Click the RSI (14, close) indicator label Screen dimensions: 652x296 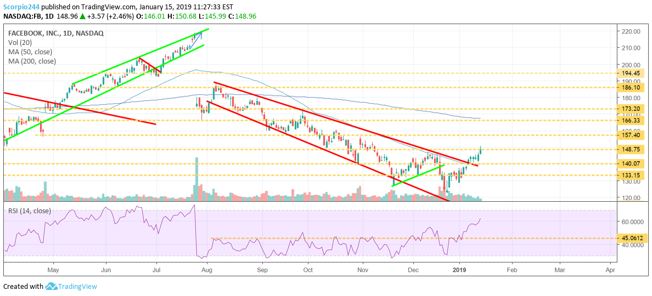point(30,211)
